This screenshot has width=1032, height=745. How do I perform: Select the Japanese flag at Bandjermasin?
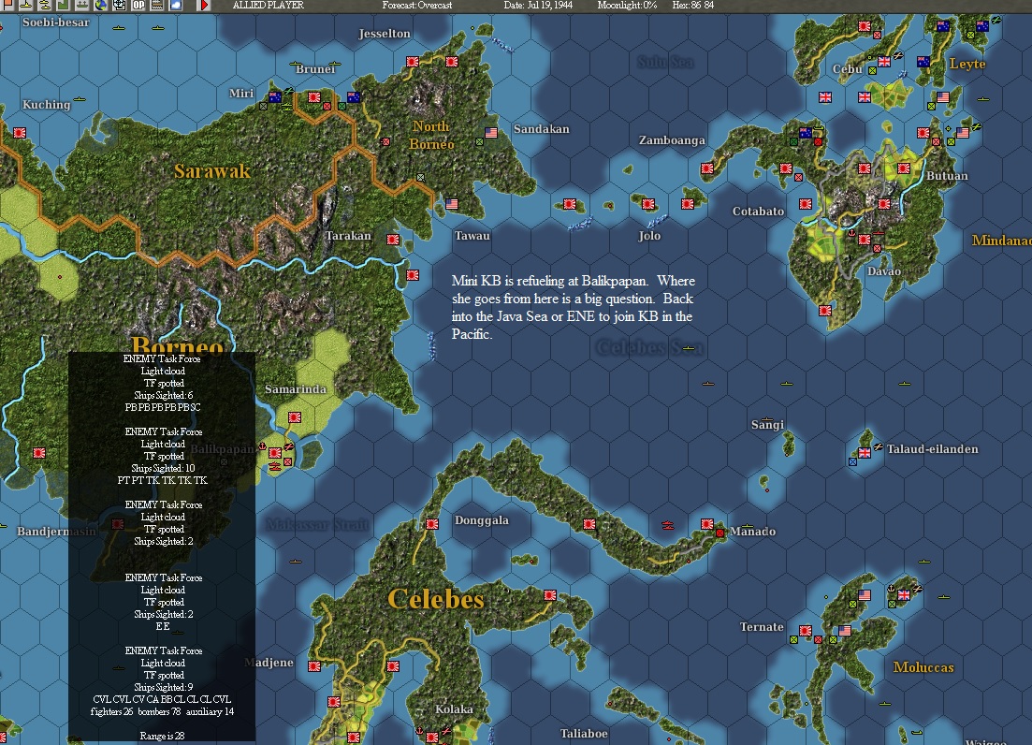tap(118, 524)
